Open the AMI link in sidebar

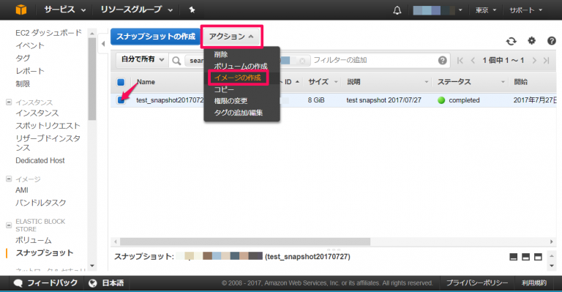pyautogui.click(x=22, y=190)
